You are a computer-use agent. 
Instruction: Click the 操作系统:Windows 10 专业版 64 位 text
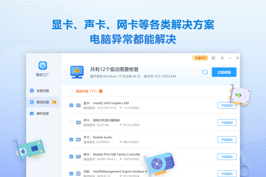[x=115, y=76]
